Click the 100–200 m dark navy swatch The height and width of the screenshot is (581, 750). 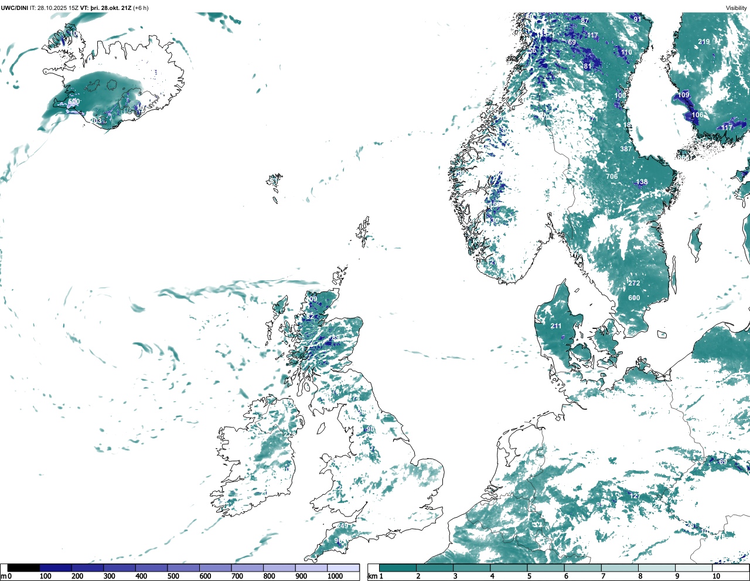pyautogui.click(x=56, y=568)
